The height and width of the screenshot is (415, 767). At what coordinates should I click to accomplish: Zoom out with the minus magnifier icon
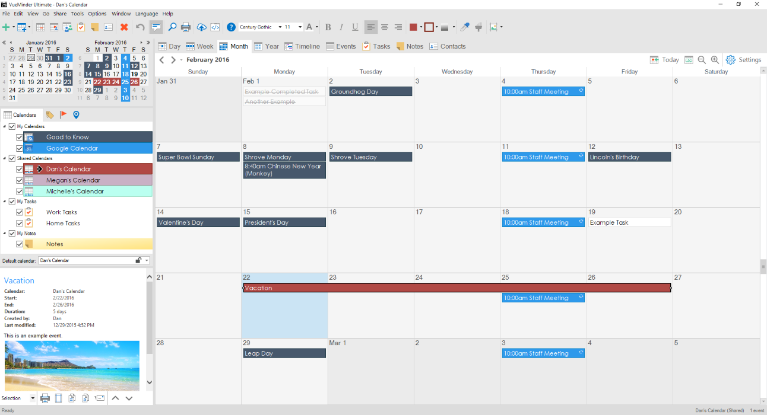click(x=702, y=60)
